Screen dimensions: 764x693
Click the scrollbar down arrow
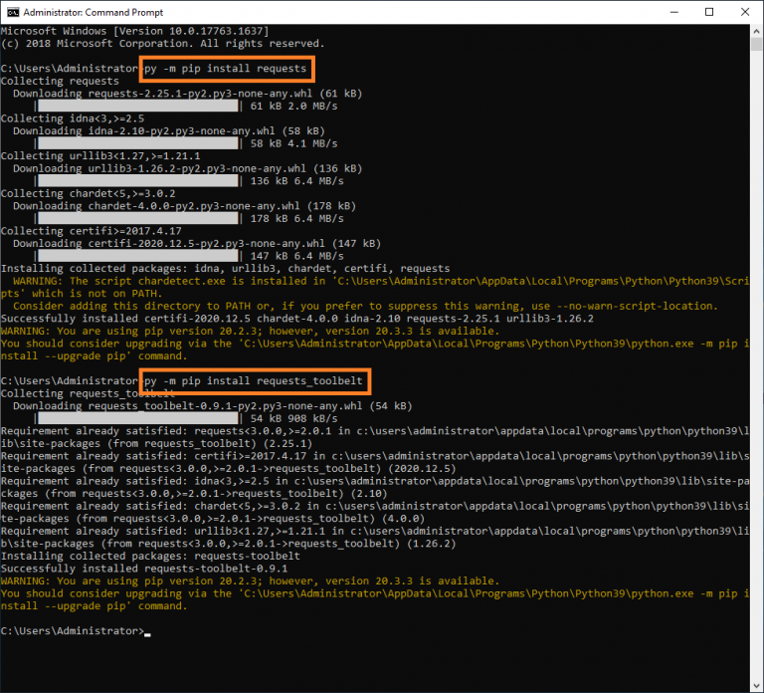[x=756, y=685]
